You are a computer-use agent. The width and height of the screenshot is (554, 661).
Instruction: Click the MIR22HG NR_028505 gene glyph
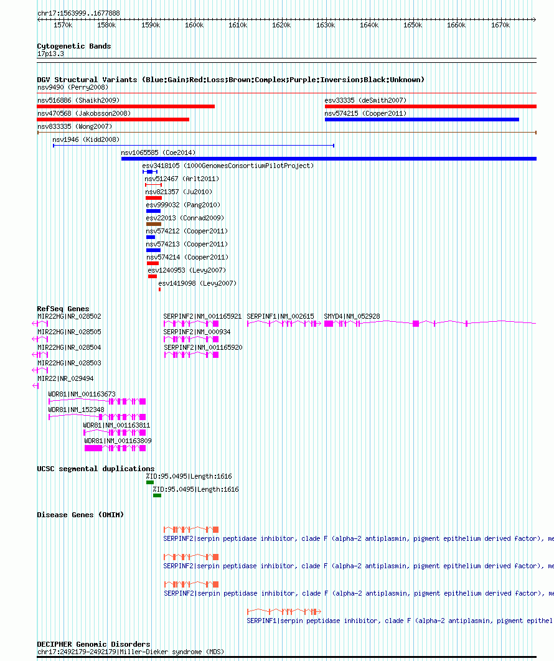point(40,339)
